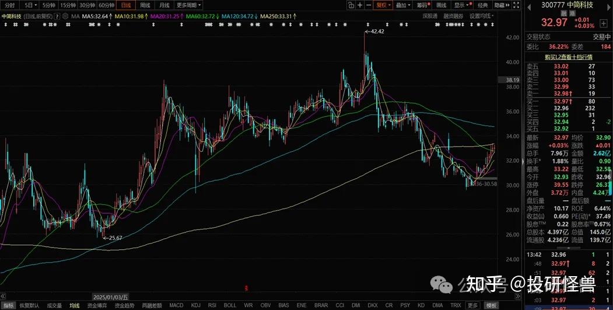Toggle the 画线 drawing tools
Image resolution: width=613 pixels, height=310 pixels.
[x=441, y=5]
